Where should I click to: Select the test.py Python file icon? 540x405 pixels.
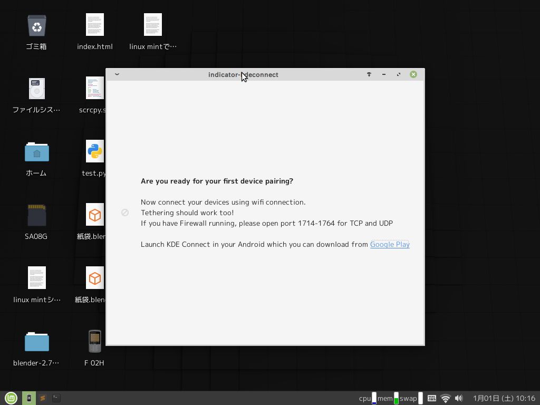coord(95,151)
